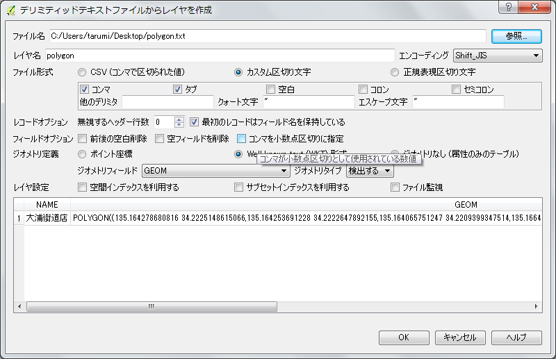556x359 pixels.
Task: Select the CSV file format radio button
Action: coord(83,72)
